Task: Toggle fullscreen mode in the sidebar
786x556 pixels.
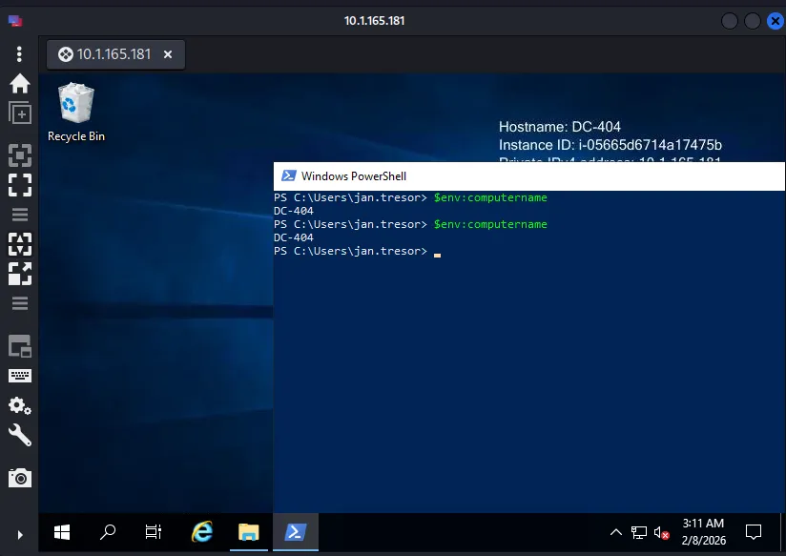Action: click(19, 184)
